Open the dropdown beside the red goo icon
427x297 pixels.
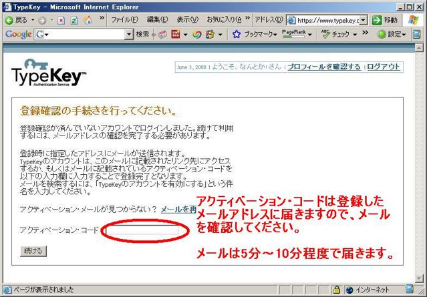click(186, 35)
